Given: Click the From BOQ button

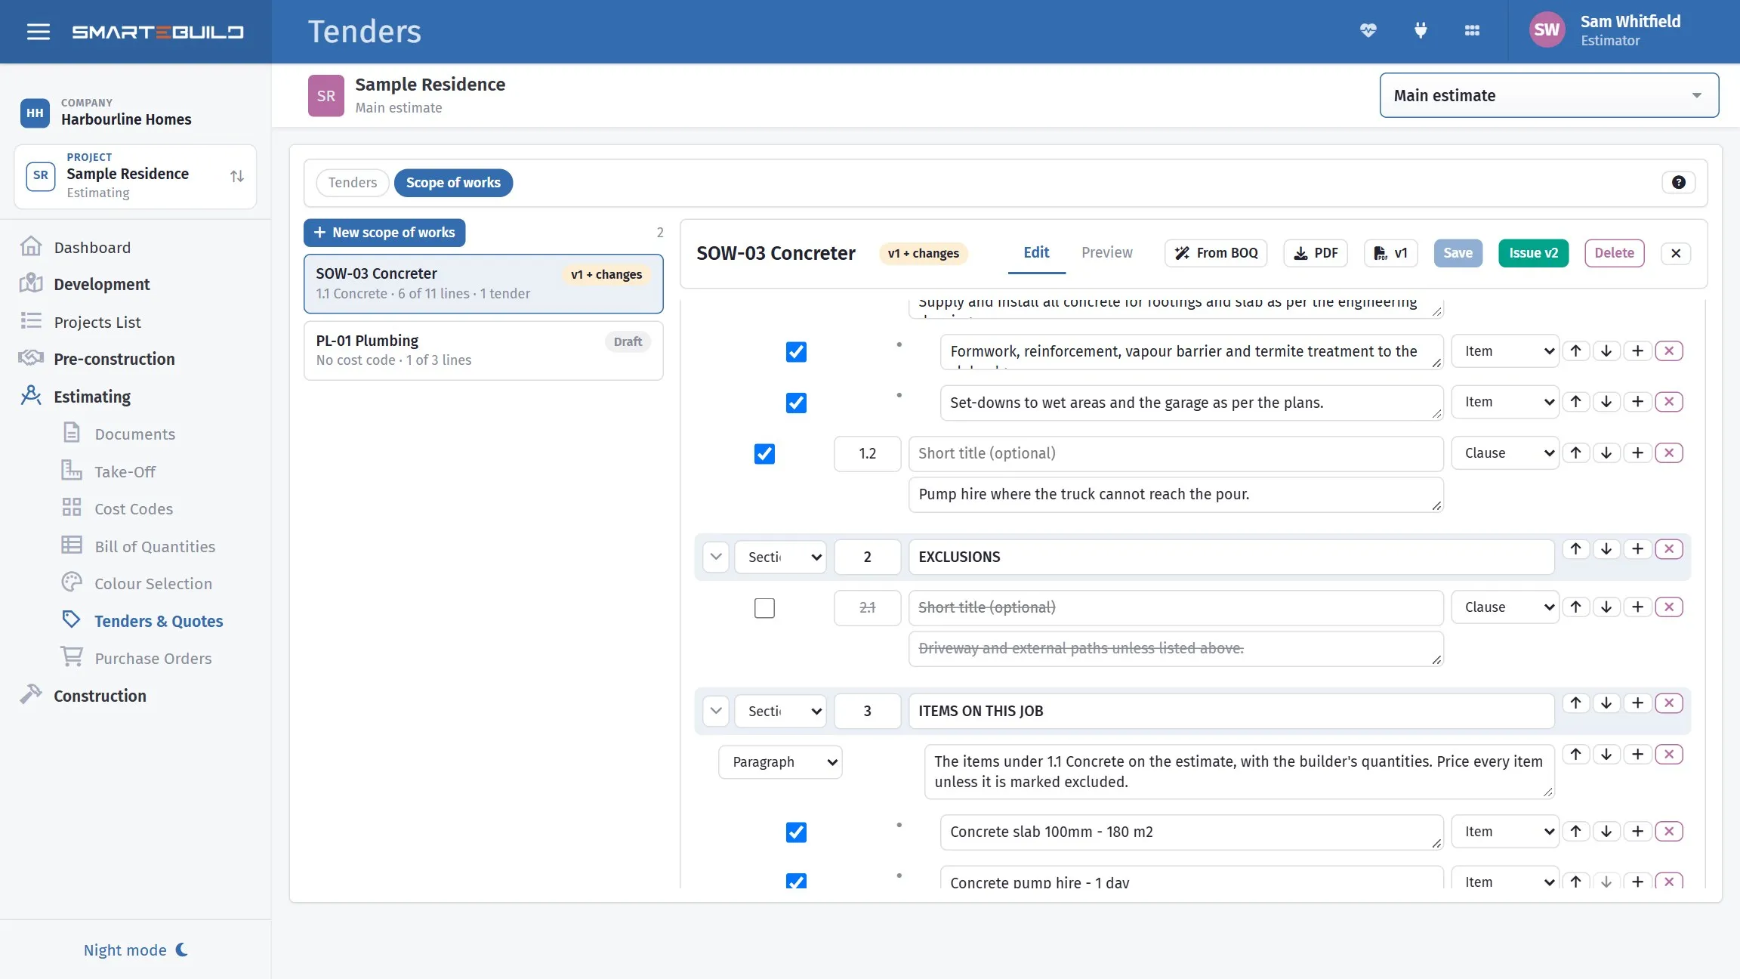Looking at the screenshot, I should pos(1216,253).
